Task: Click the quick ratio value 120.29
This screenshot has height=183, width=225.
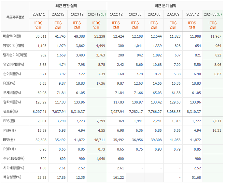Action: click(x=41, y=102)
